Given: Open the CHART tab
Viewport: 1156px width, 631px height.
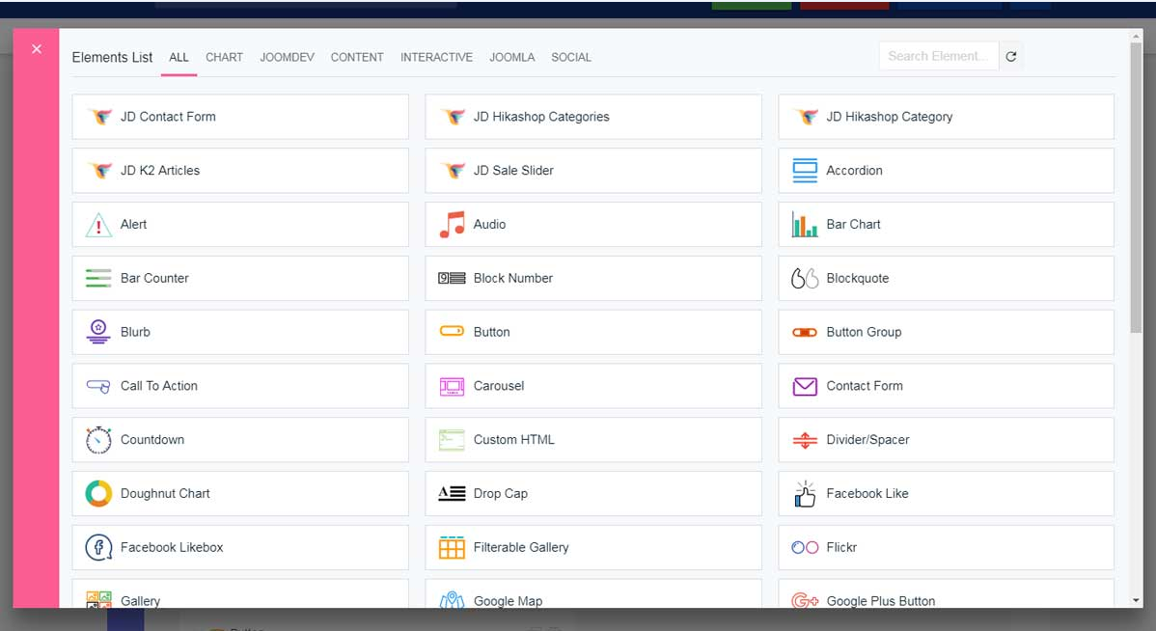Looking at the screenshot, I should (x=224, y=58).
